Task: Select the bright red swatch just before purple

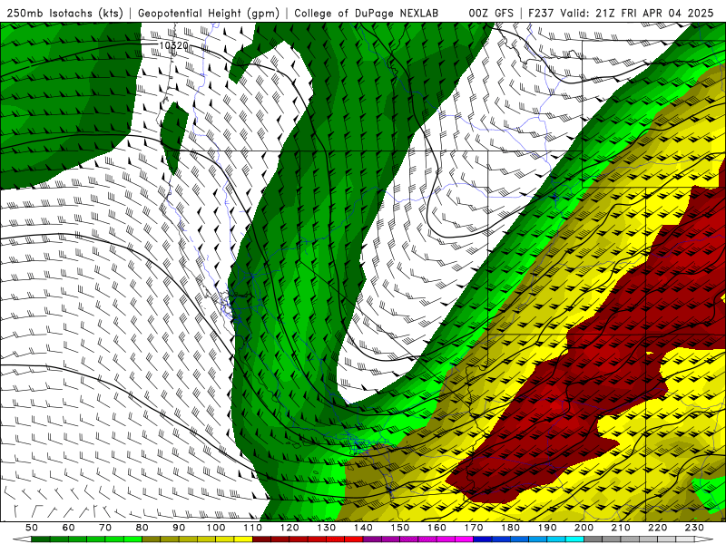Action: [x=354, y=539]
